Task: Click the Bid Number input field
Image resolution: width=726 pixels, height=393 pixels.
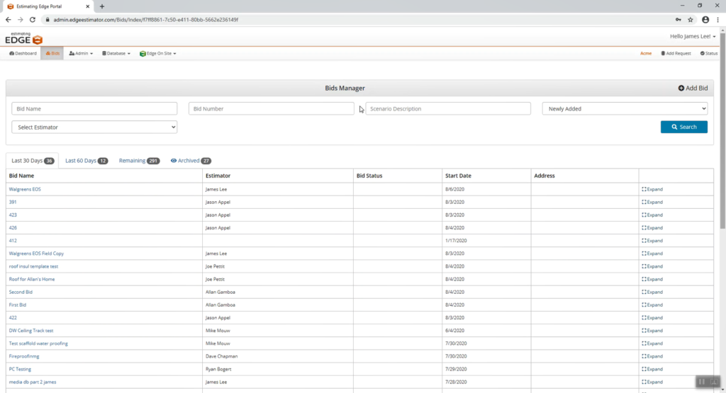Action: [x=271, y=108]
